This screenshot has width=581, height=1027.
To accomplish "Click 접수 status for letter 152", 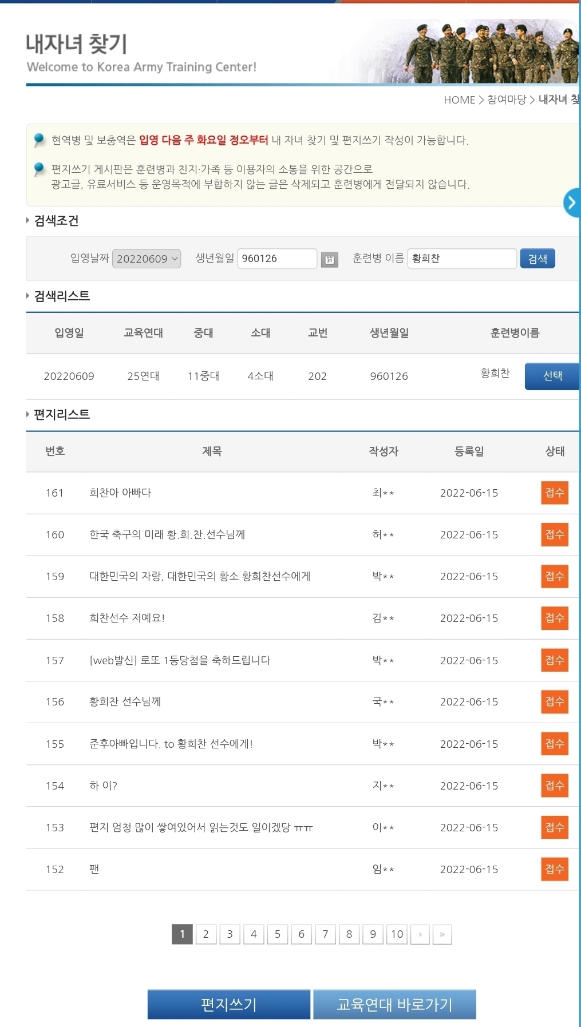I will coord(555,869).
